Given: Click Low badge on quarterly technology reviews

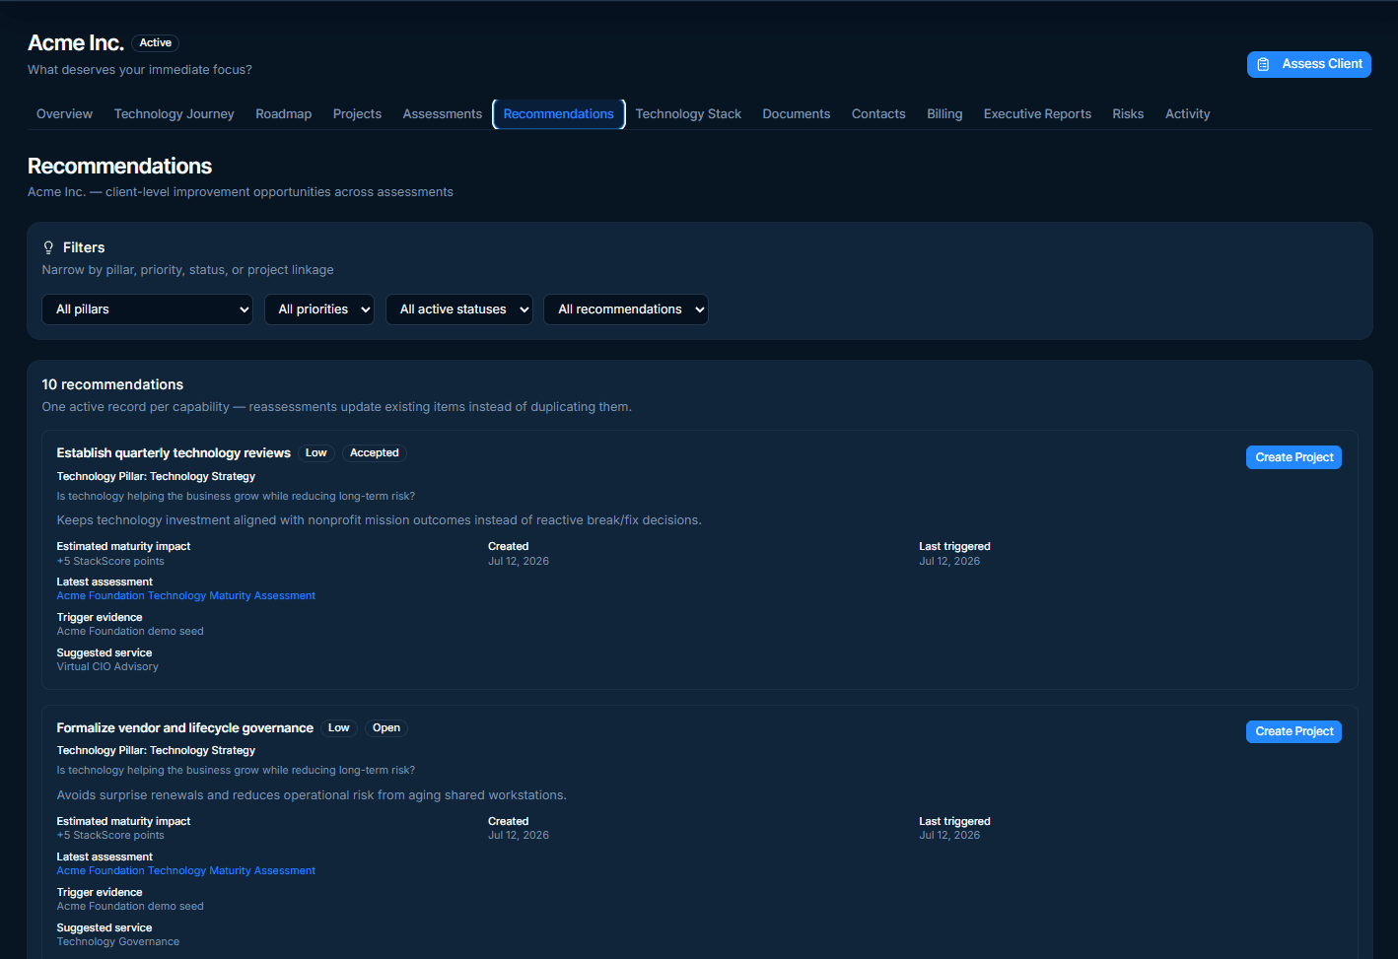Looking at the screenshot, I should 316,453.
